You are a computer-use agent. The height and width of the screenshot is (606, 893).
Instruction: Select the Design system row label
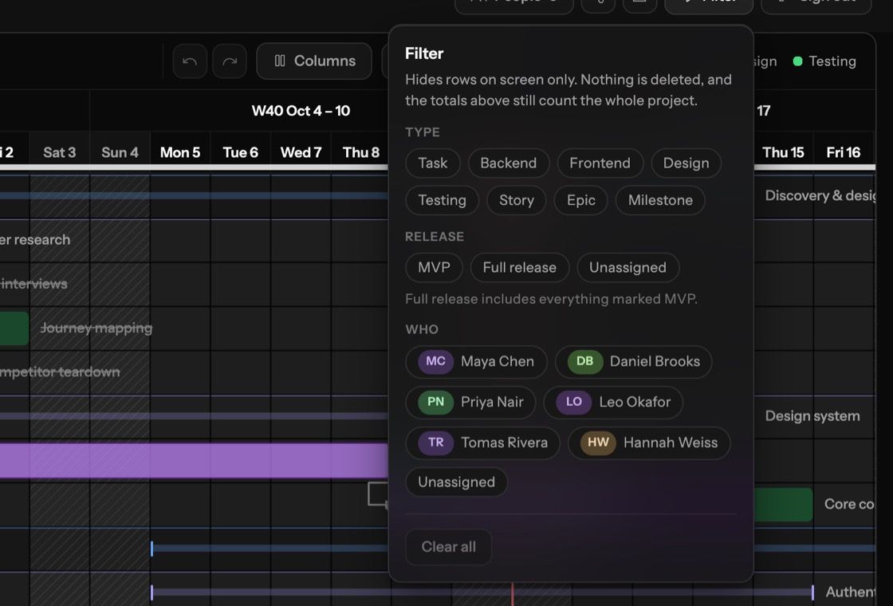click(812, 415)
